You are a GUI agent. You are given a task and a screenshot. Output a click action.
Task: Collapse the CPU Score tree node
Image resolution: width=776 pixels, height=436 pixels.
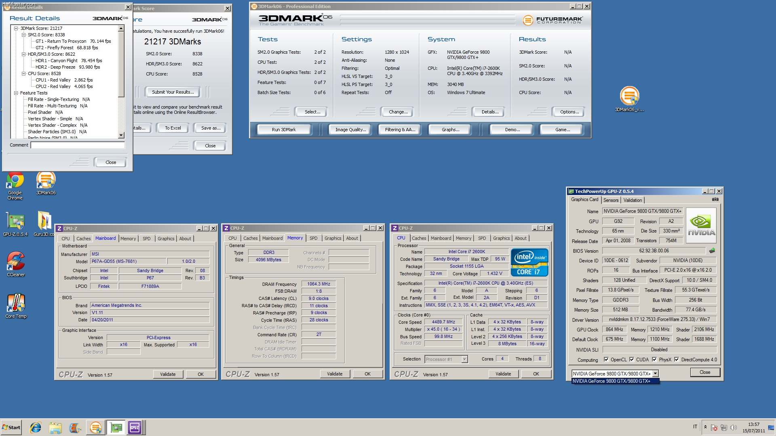pos(23,73)
